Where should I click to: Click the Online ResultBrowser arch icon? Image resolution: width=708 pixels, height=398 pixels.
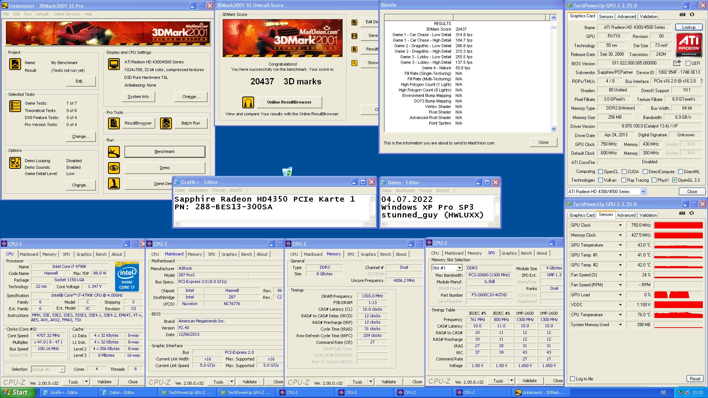coord(248,102)
